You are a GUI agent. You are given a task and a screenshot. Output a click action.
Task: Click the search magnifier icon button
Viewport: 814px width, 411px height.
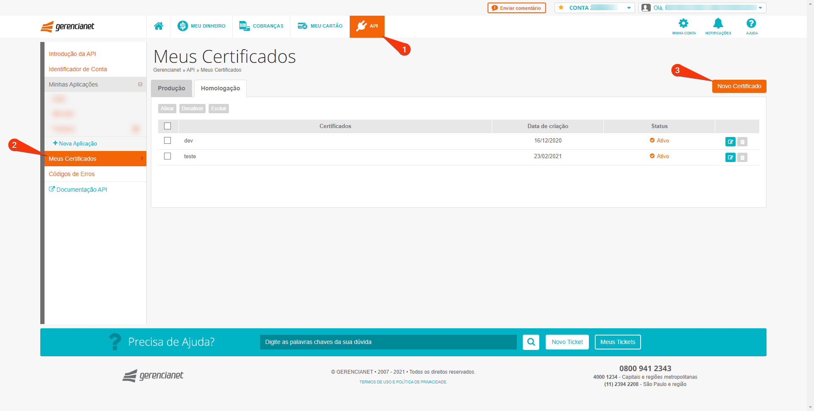pyautogui.click(x=531, y=342)
